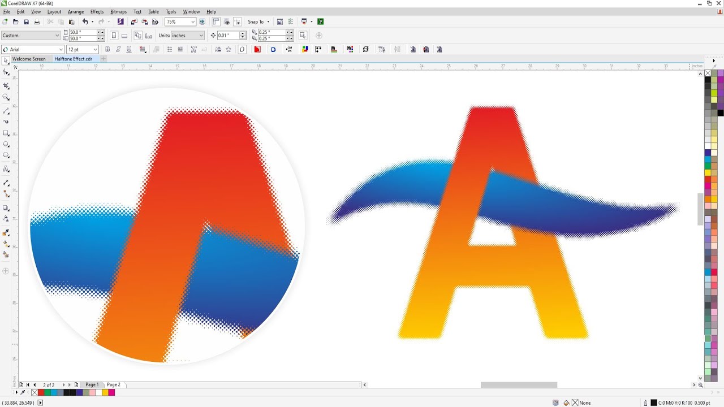The width and height of the screenshot is (724, 407).
Task: Select the Text tool
Action: (6, 169)
